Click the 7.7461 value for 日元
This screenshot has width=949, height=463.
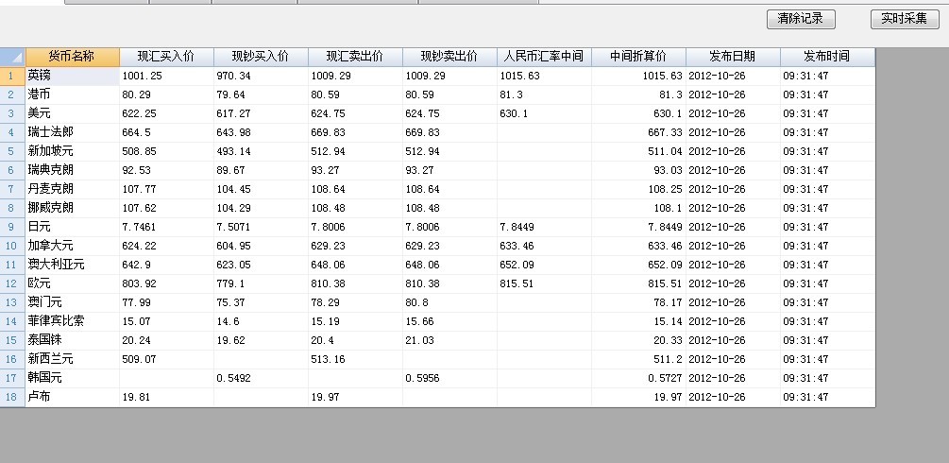(x=166, y=227)
